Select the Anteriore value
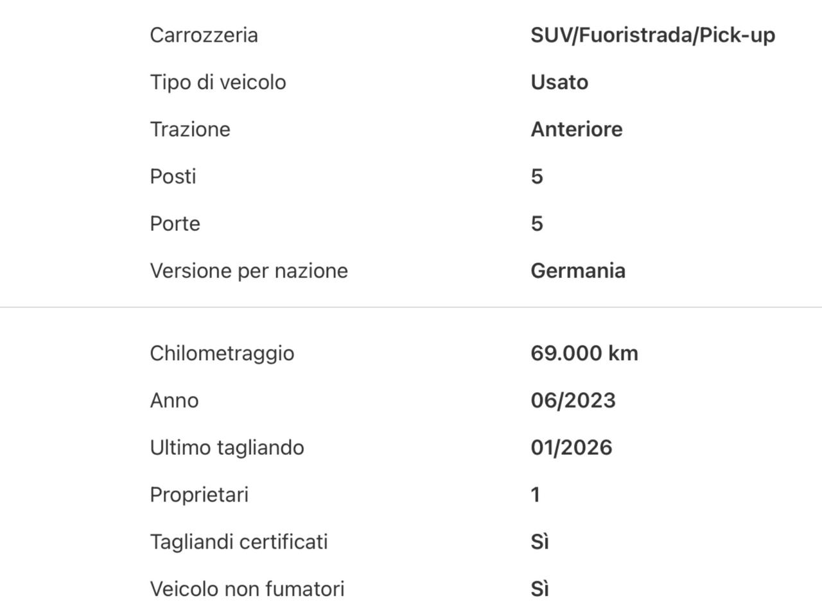 [x=576, y=129]
